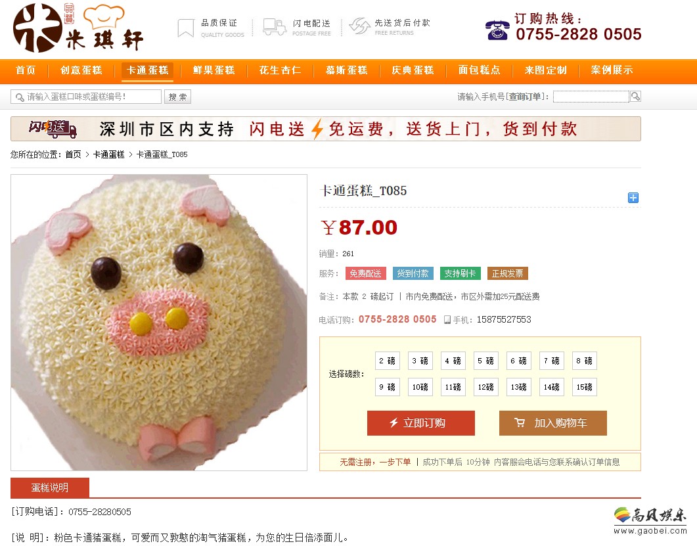Open the 卡通蛋糕 navigation tab
This screenshot has height=546, width=697.
tap(148, 70)
